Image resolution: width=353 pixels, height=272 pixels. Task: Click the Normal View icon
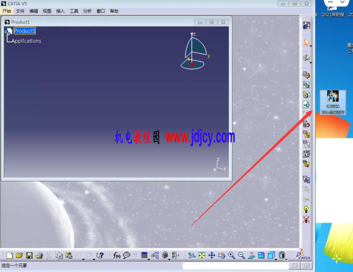point(251,255)
